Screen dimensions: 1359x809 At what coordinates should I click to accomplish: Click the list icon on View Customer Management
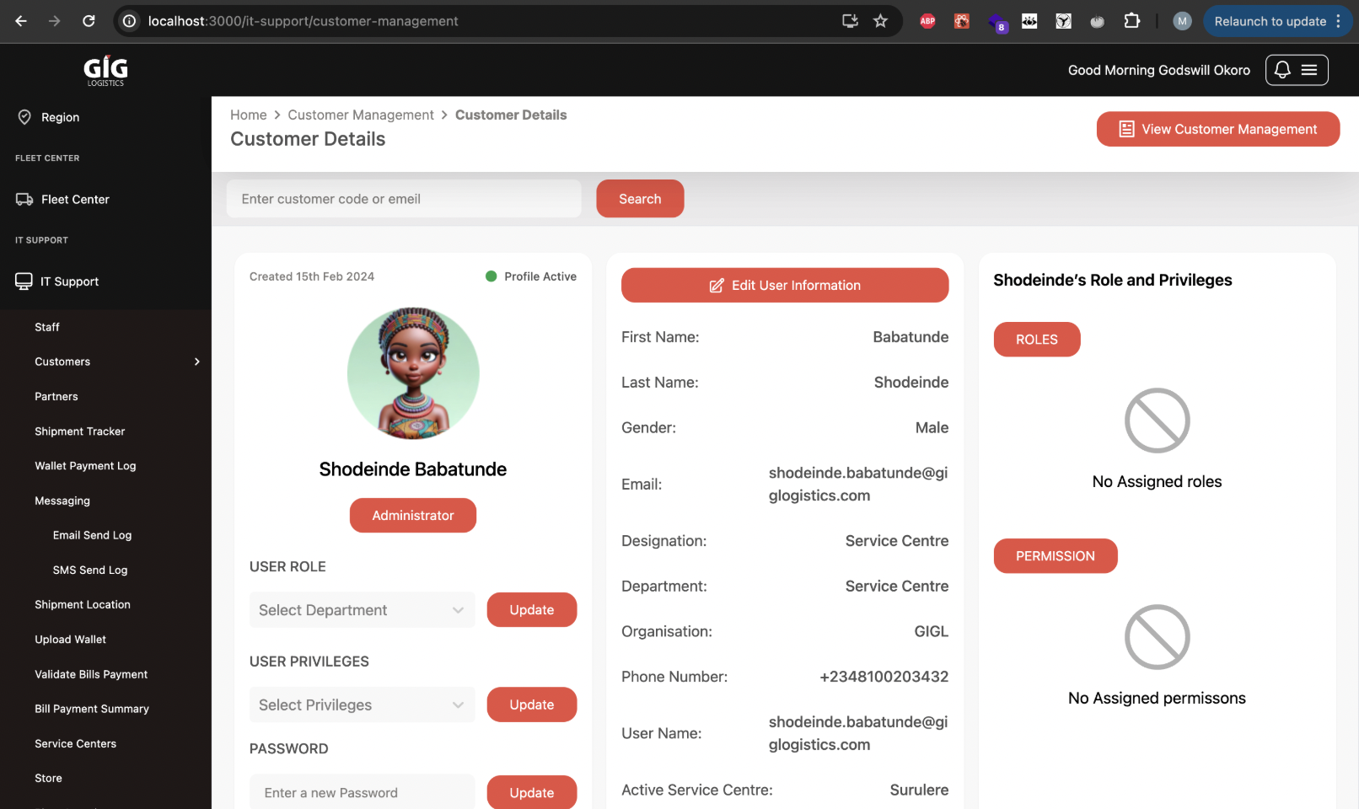(x=1126, y=129)
